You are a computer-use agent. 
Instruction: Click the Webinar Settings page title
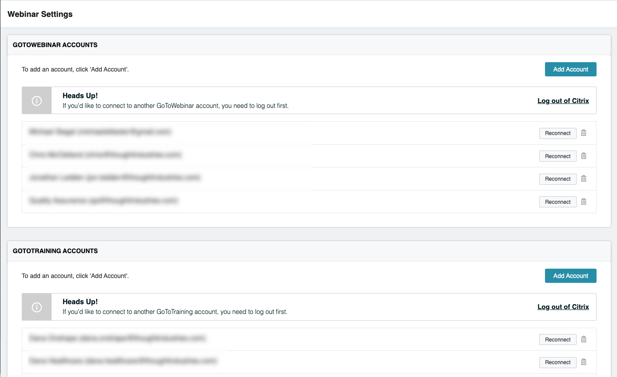pyautogui.click(x=40, y=14)
